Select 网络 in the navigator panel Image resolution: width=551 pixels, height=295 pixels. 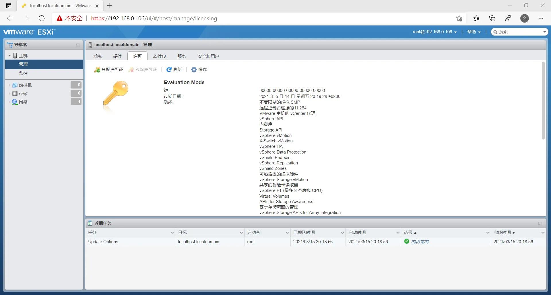coord(24,102)
